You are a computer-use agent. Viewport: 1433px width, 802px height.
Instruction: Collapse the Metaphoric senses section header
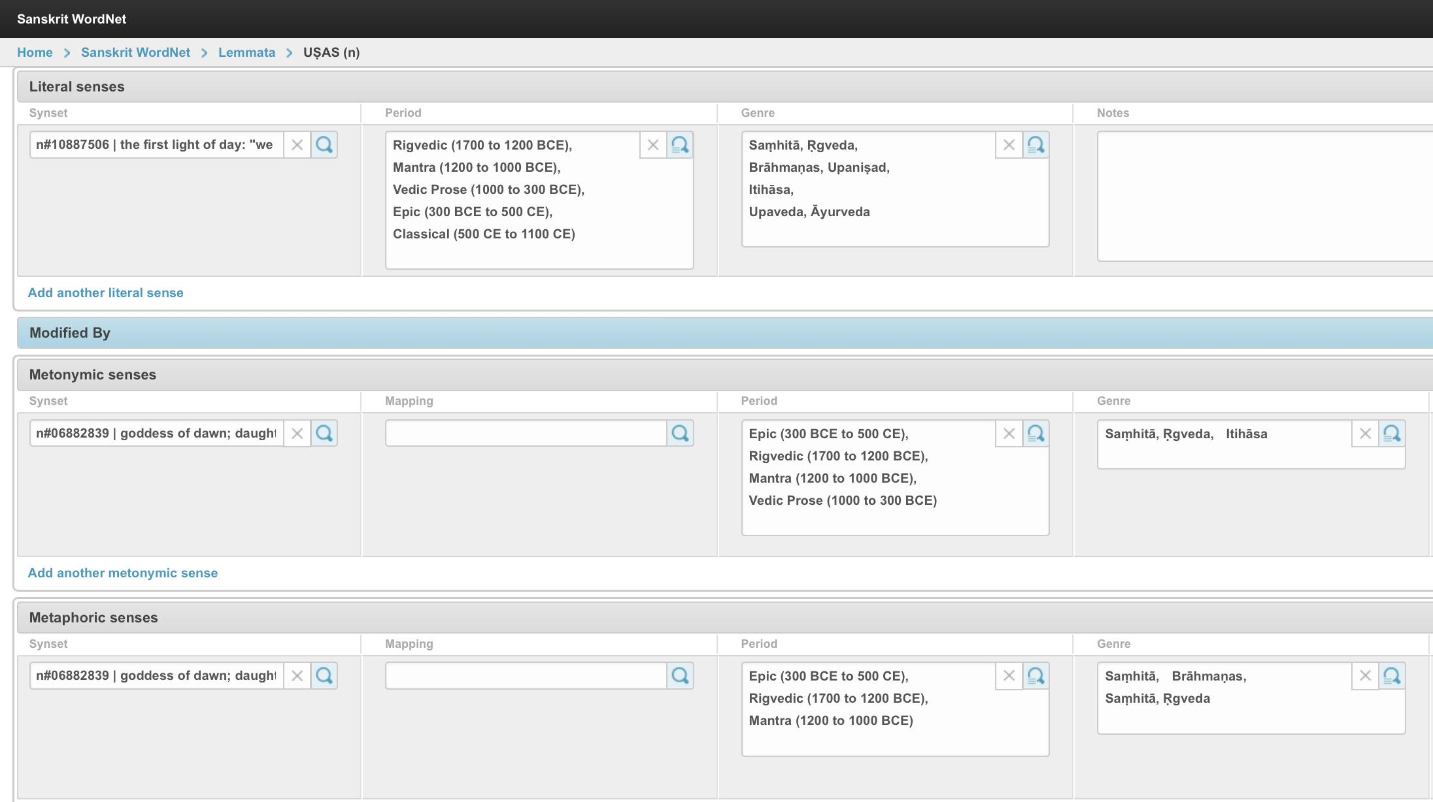point(724,618)
